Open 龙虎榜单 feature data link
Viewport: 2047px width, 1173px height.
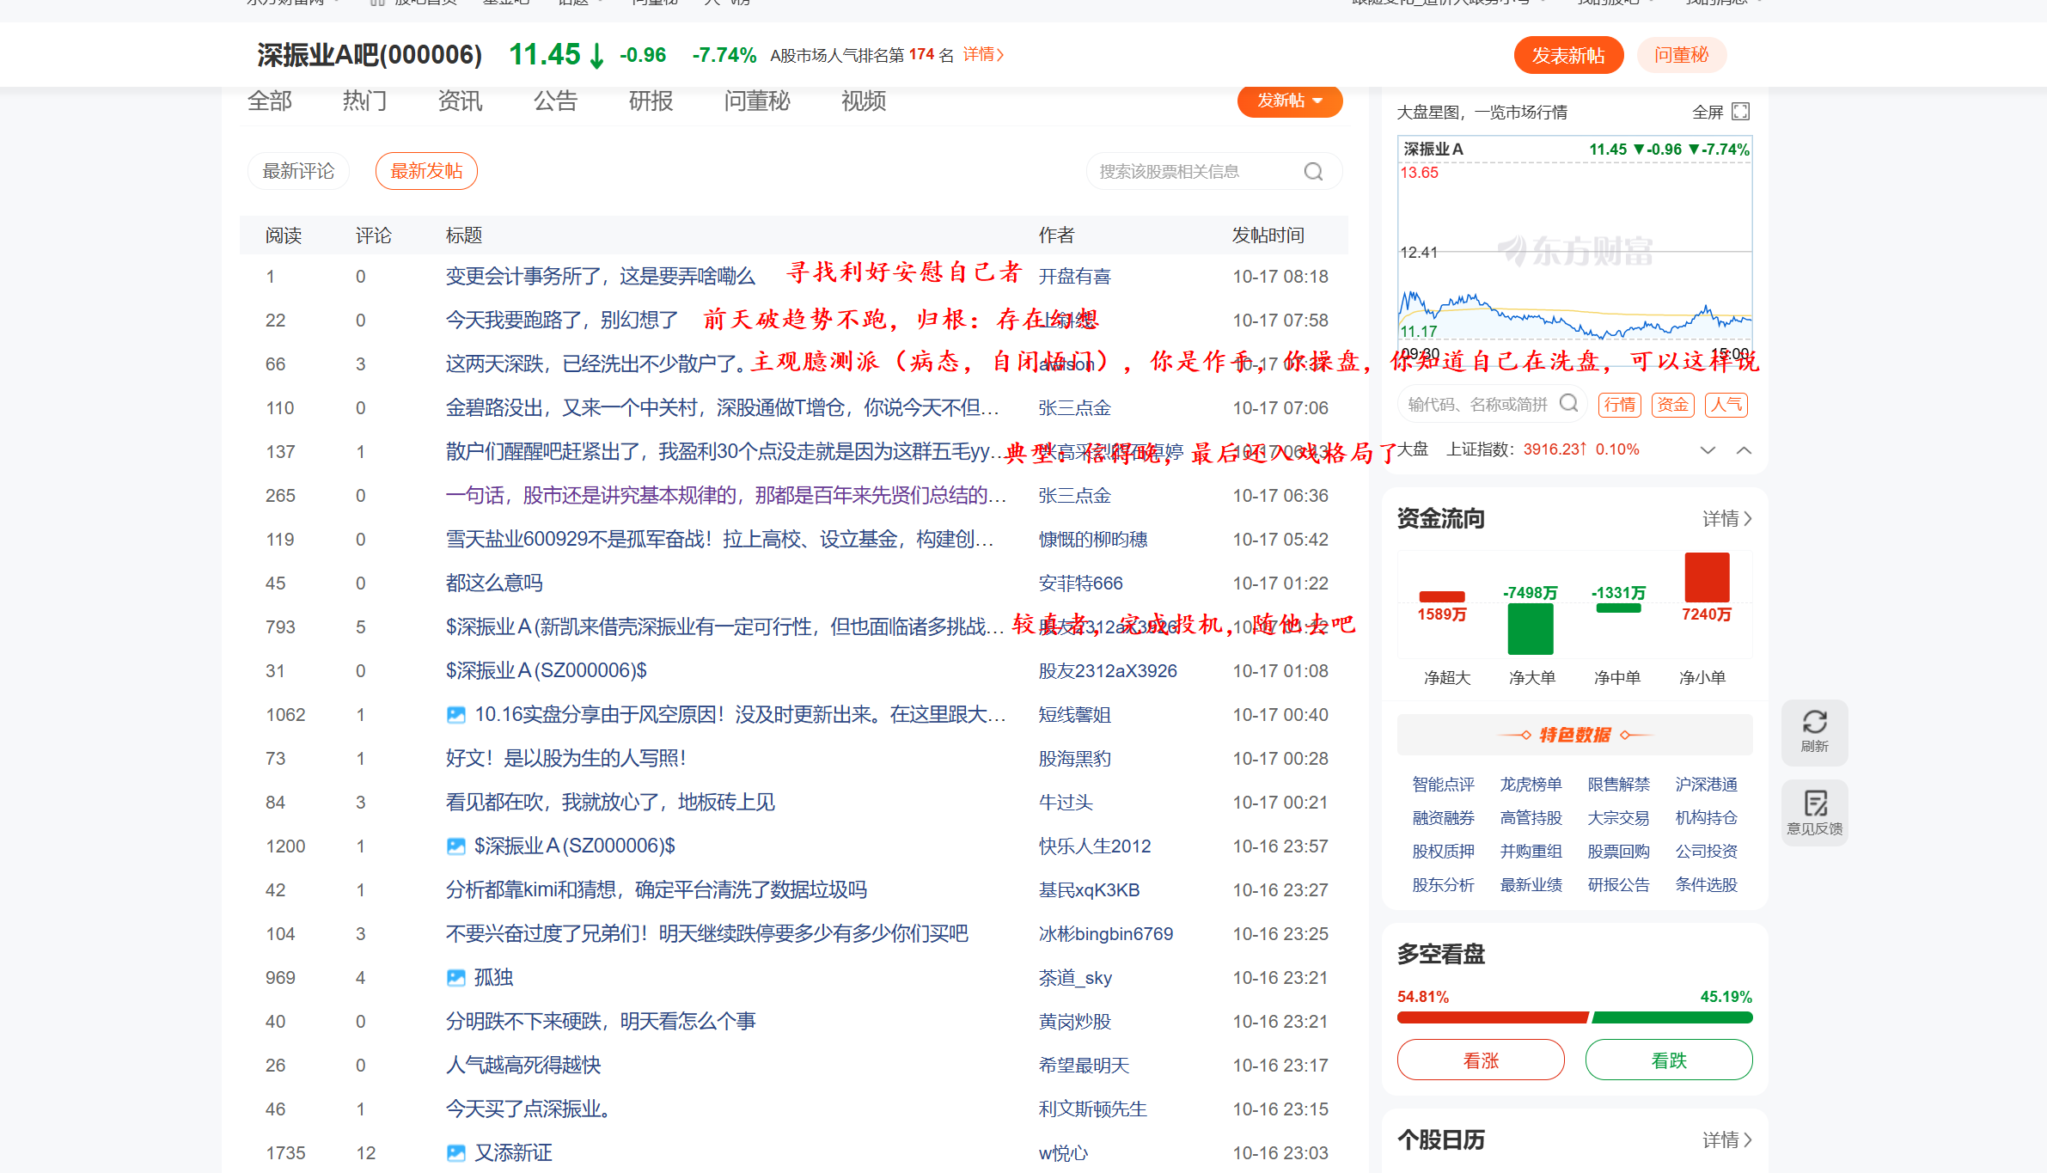(x=1531, y=785)
